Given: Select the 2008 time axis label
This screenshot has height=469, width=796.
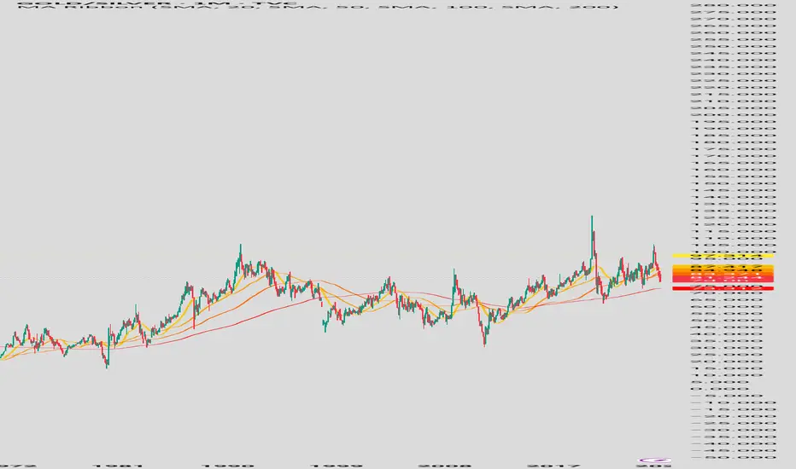Looking at the screenshot, I should [x=445, y=466].
